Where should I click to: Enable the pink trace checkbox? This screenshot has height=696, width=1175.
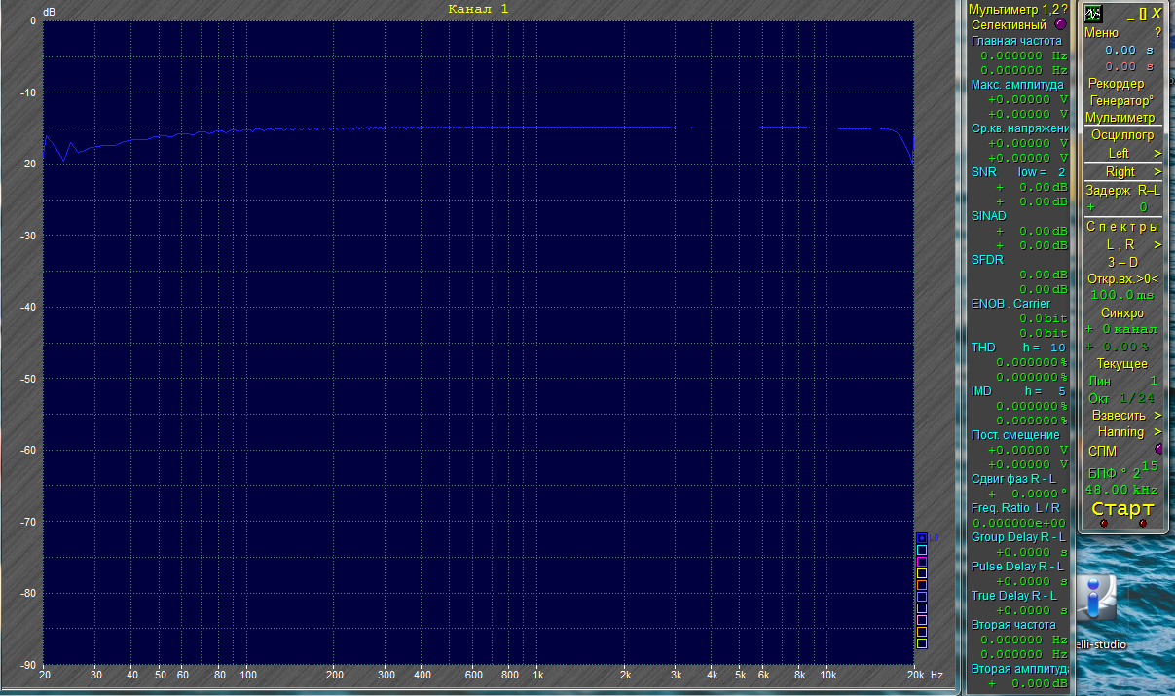pyautogui.click(x=921, y=620)
